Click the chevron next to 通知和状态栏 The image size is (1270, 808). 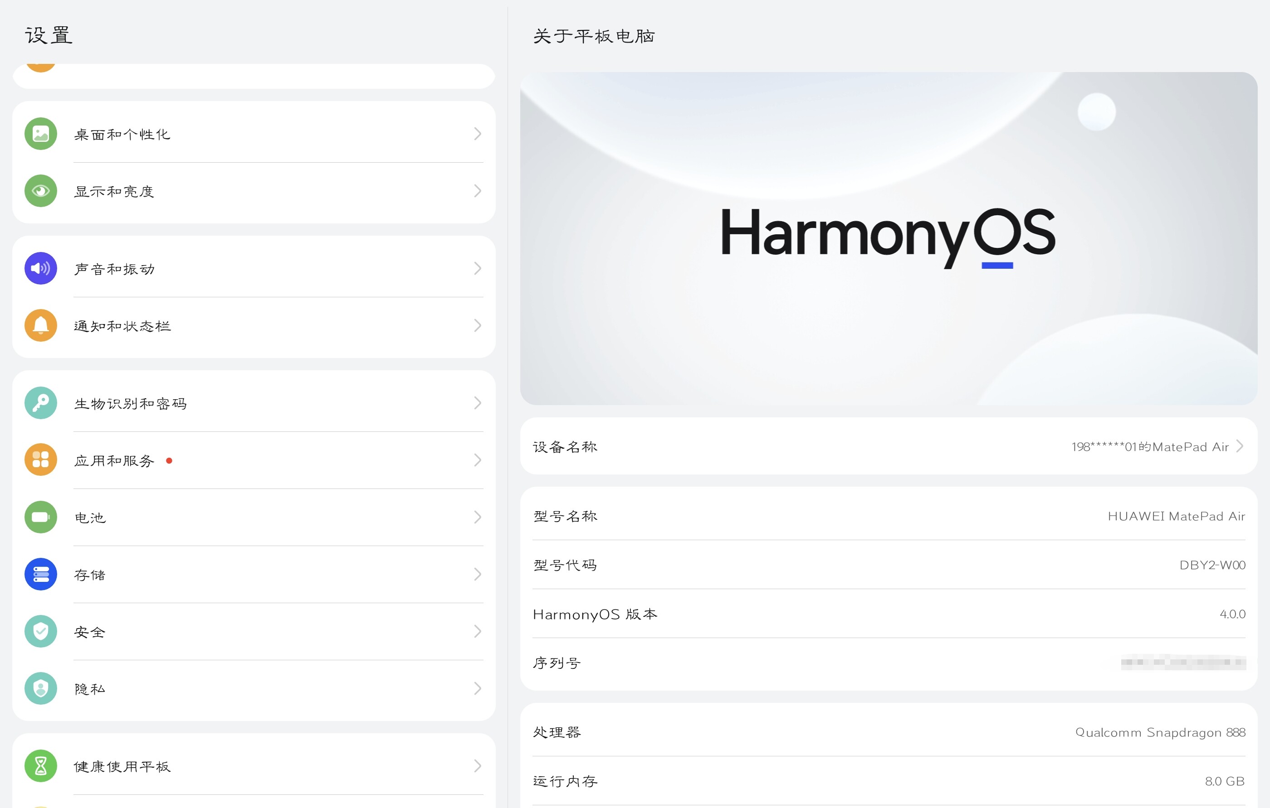(x=477, y=325)
